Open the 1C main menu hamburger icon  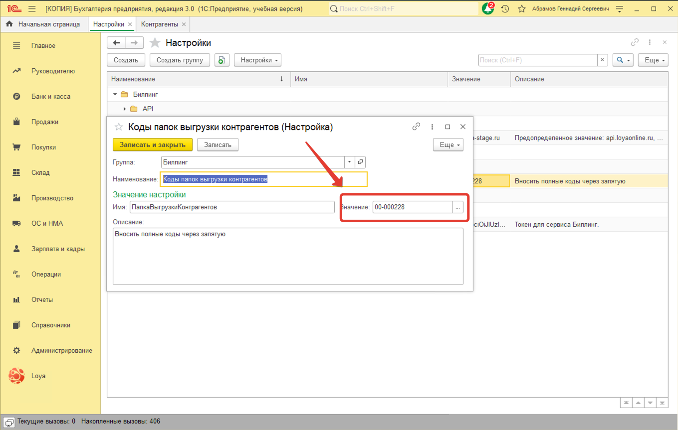coord(32,9)
